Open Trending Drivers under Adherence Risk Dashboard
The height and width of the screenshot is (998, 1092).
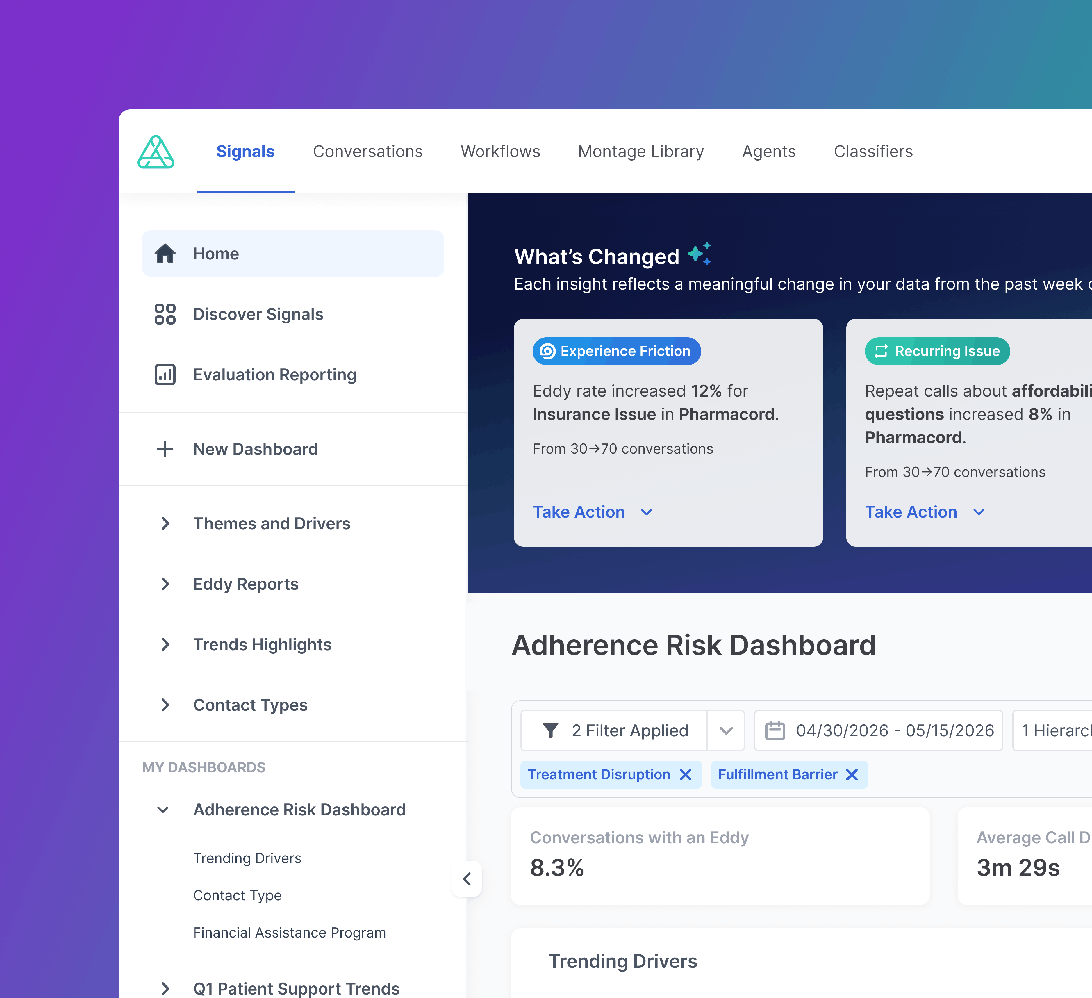pos(247,858)
